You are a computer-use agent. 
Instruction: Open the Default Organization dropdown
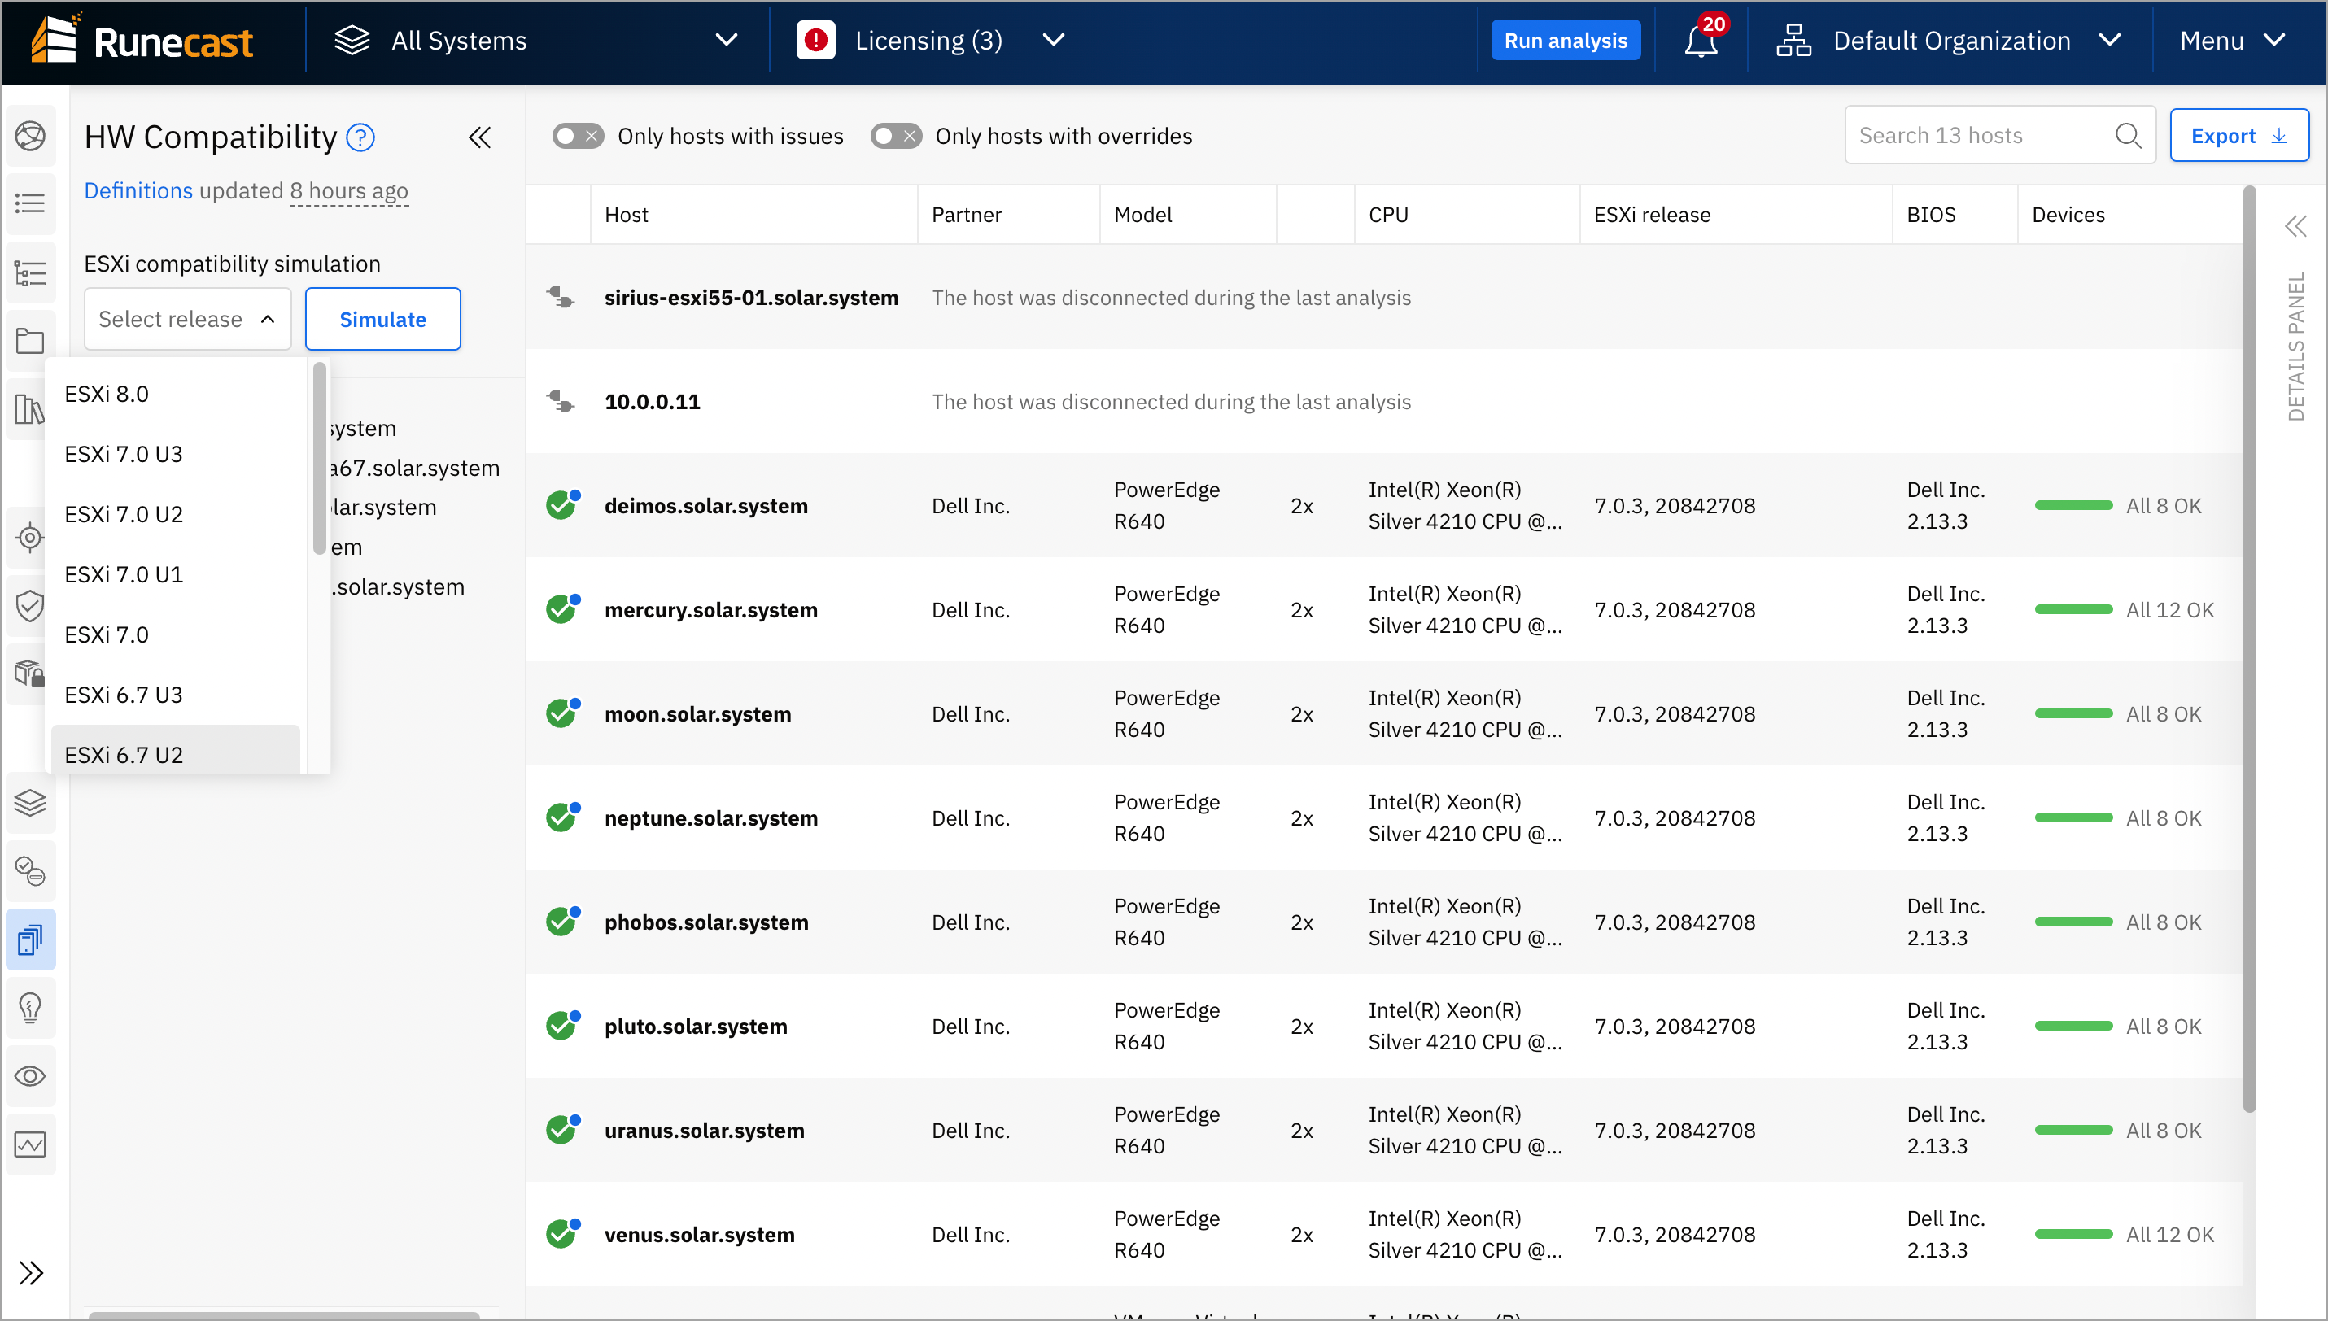pos(1948,41)
